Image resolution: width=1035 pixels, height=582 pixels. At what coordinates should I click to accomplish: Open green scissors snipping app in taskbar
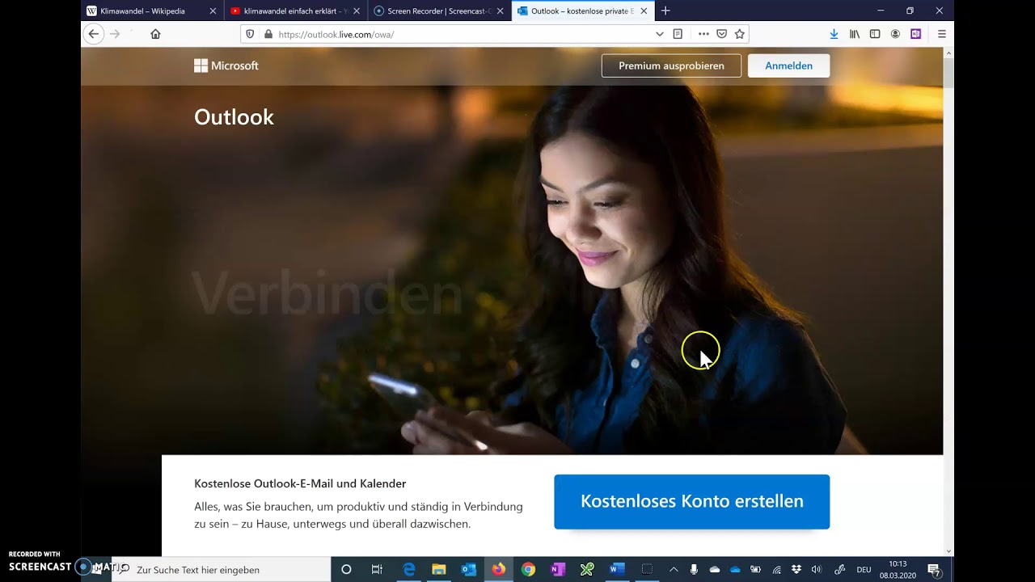587,570
